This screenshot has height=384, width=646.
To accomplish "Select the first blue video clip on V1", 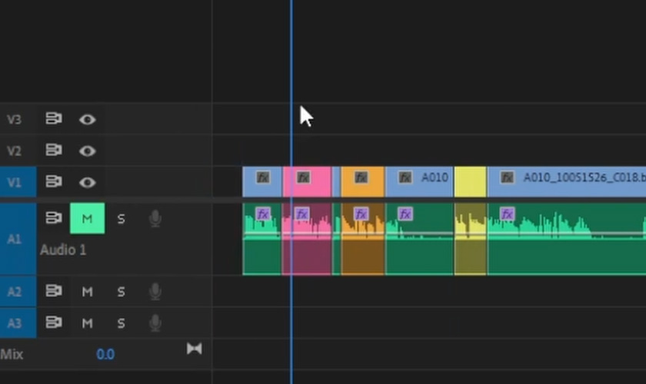I will pyautogui.click(x=262, y=181).
